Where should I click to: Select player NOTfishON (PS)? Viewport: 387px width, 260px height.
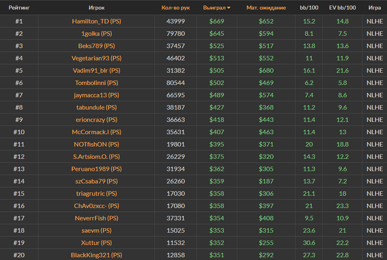[x=97, y=144]
